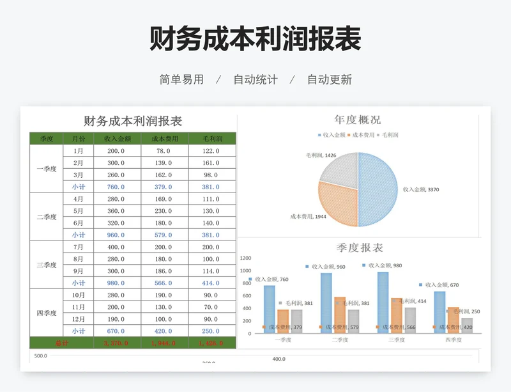Click the 总计 cell in the total row
This screenshot has width=511, height=392.
coord(61,343)
